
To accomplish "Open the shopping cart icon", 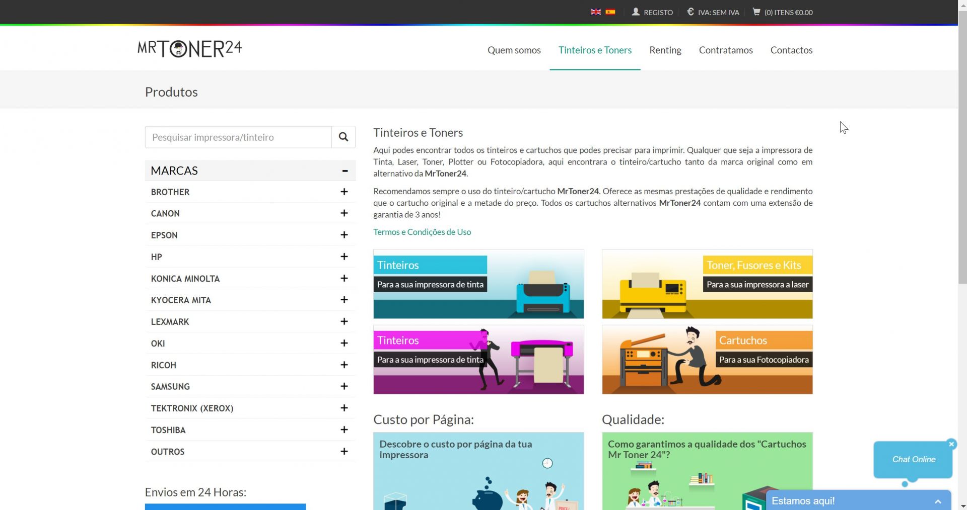I will [x=756, y=12].
